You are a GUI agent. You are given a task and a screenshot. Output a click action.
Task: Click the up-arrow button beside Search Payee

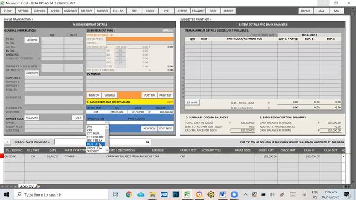coord(7,142)
